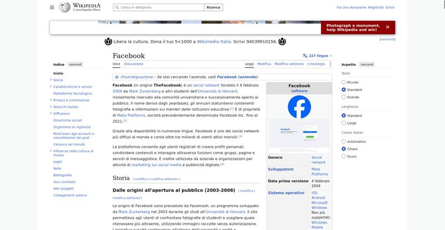Click the Registrati link

coord(376,7)
